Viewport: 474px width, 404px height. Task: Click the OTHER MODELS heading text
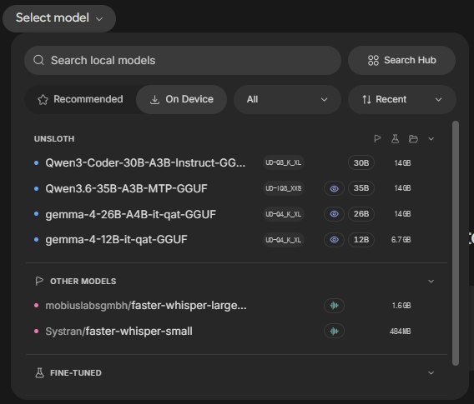pos(83,282)
